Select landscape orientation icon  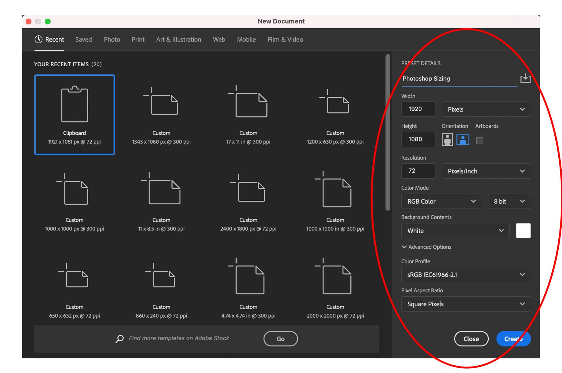(463, 139)
